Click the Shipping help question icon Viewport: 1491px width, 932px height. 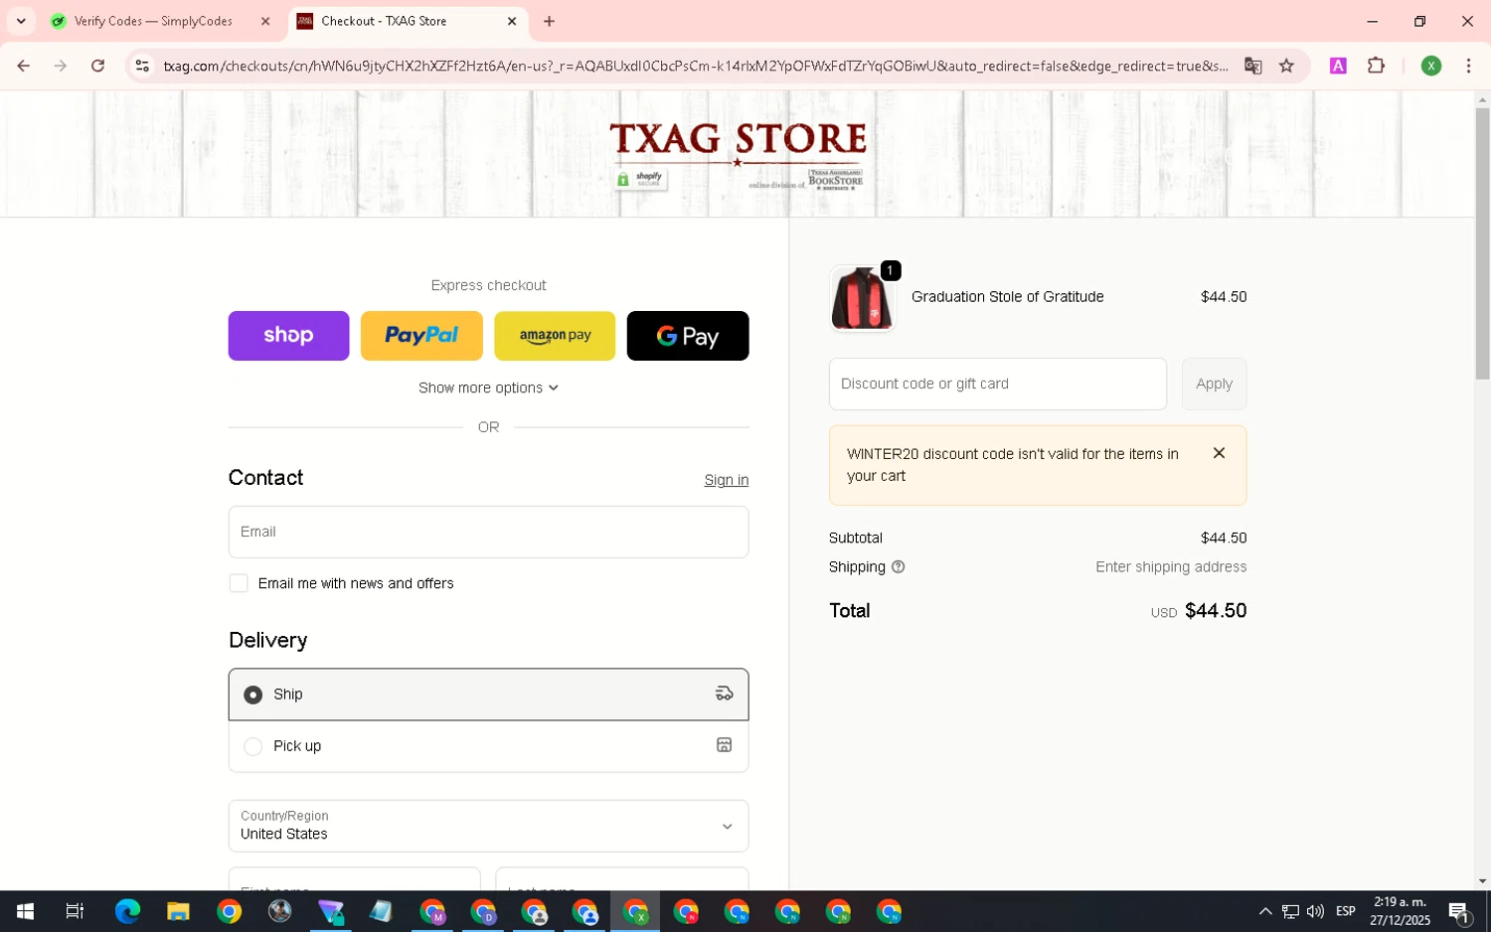(x=899, y=567)
